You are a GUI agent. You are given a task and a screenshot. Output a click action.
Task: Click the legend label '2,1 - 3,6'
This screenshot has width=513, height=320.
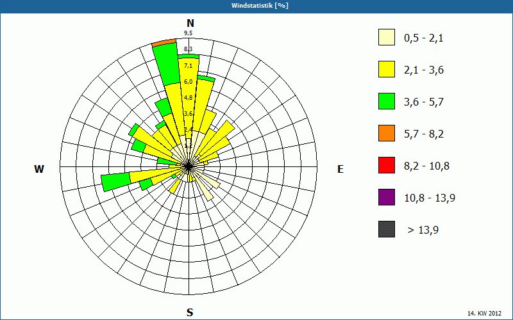(x=424, y=70)
